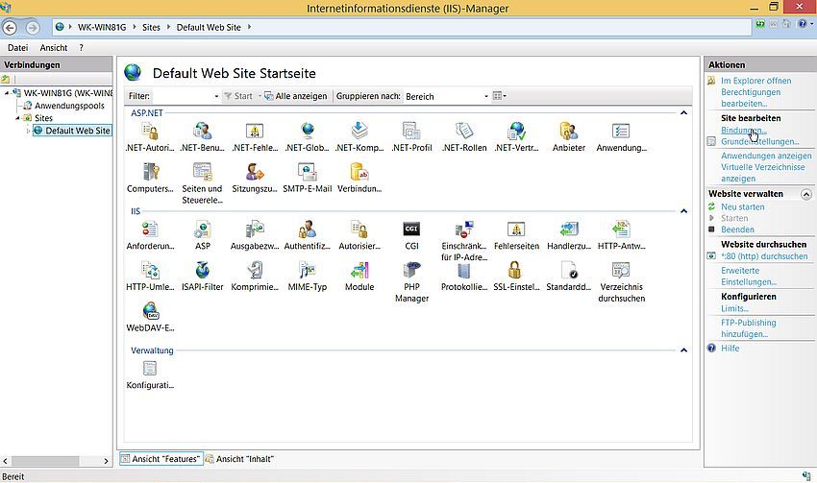The width and height of the screenshot is (817, 483).
Task: Open the ? help menu
Action: [x=82, y=48]
